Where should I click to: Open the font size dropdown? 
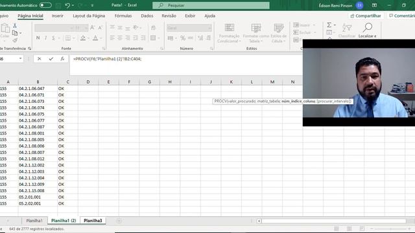86,28
